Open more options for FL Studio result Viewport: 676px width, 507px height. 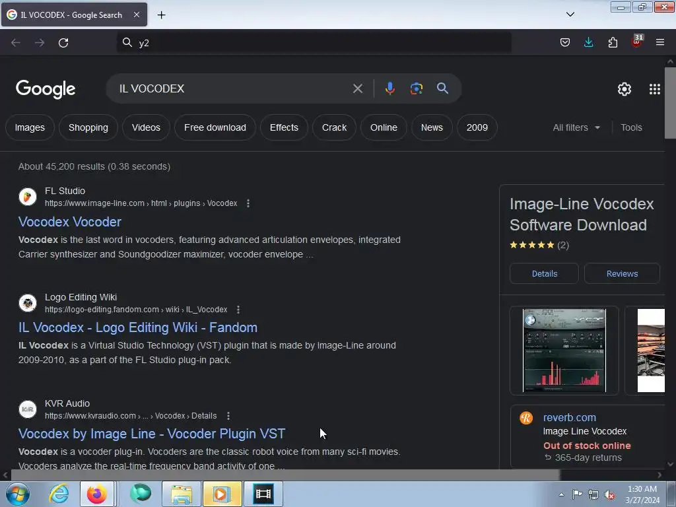(x=248, y=203)
